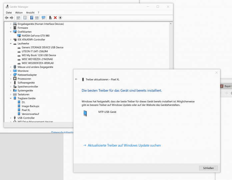Click the back arrow in Geräte-Manager toolbar

[7, 18]
